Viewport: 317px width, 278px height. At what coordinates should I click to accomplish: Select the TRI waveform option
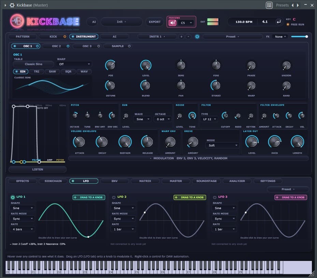37,71
